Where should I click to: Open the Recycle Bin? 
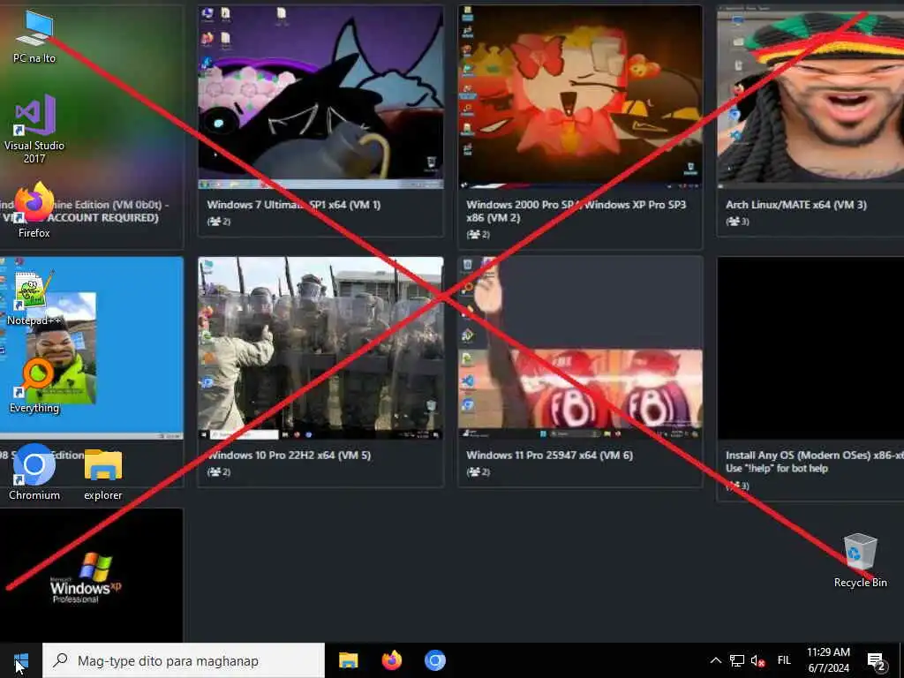tap(860, 560)
